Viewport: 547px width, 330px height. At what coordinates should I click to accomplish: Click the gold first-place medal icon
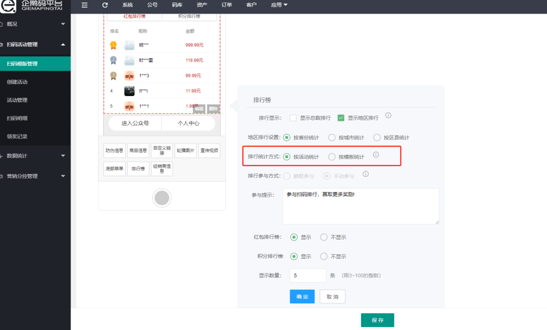click(113, 45)
